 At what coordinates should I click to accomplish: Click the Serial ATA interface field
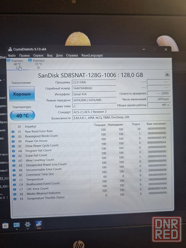94,94
